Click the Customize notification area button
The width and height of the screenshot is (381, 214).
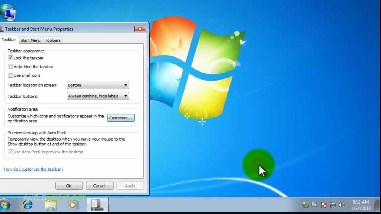tap(121, 118)
